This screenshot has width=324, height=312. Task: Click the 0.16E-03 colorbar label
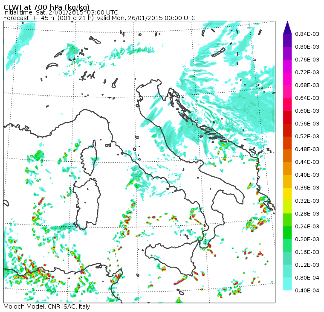(307, 252)
